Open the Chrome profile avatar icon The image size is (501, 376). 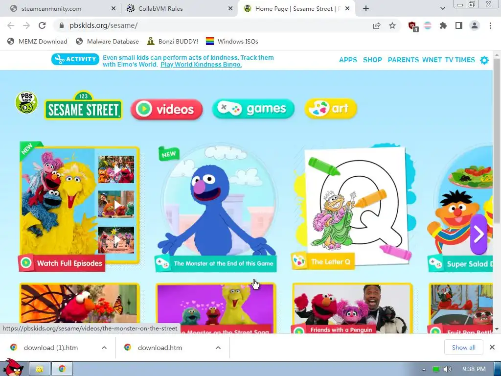click(475, 25)
